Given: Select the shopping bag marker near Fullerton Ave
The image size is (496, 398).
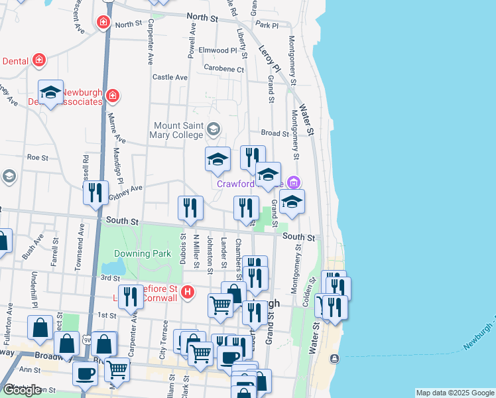Looking at the screenshot, I should click(40, 328).
